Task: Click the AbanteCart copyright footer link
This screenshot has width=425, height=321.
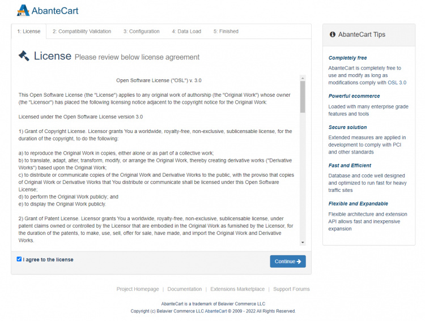Action: click(216, 311)
